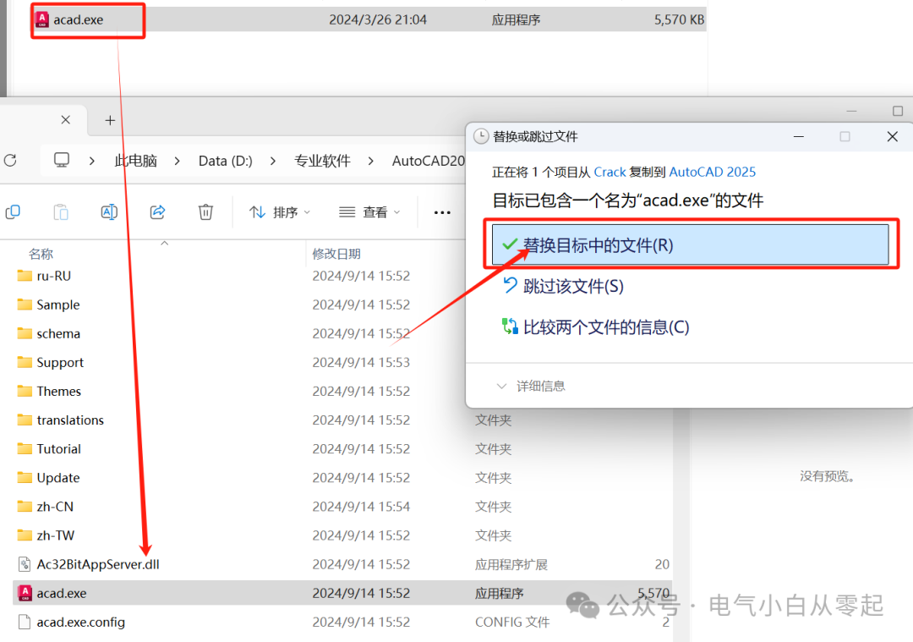Expand chevron after 此电脑 breadcrumb
This screenshot has width=913, height=642.
(177, 160)
